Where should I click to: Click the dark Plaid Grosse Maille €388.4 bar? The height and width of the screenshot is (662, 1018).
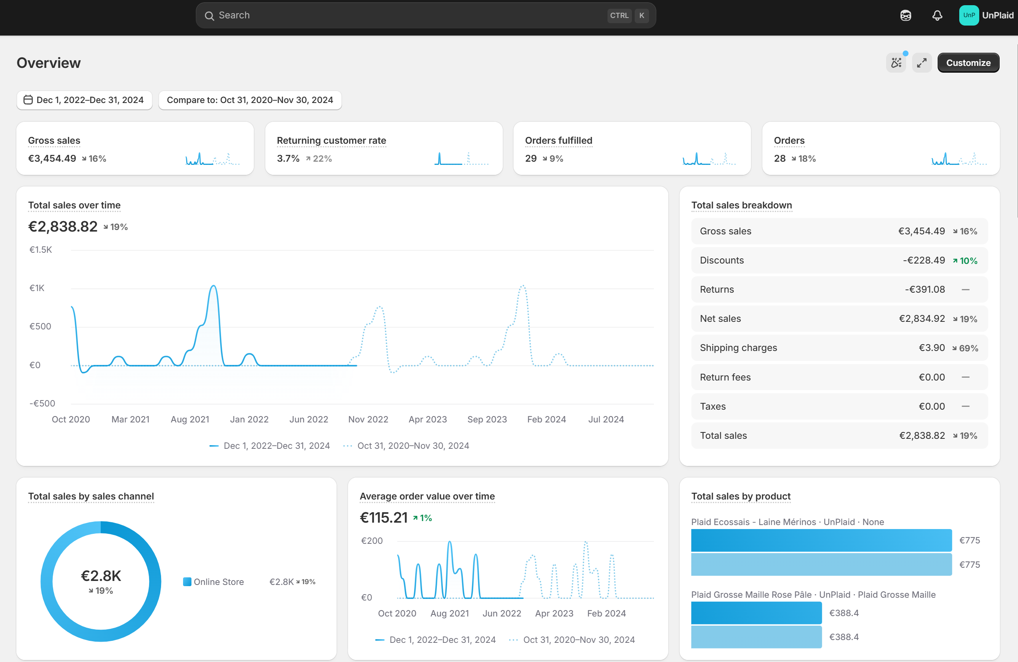(756, 613)
